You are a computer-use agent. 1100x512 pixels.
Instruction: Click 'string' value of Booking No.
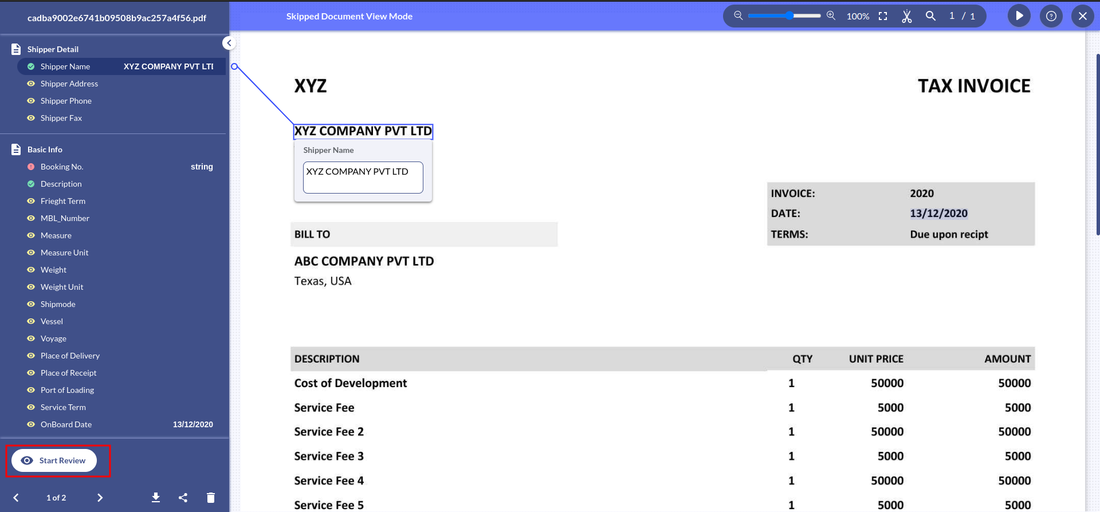(x=202, y=167)
